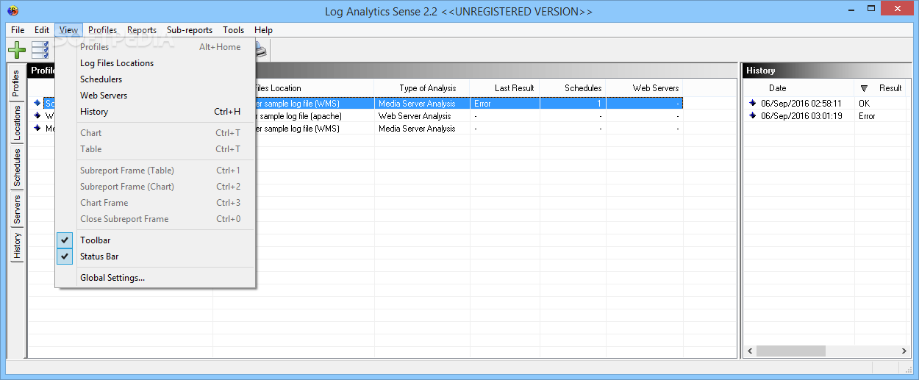Screen dimensions: 919x380
Task: Click the Log Analytics Sense app icon in title bar
Action: click(12, 11)
